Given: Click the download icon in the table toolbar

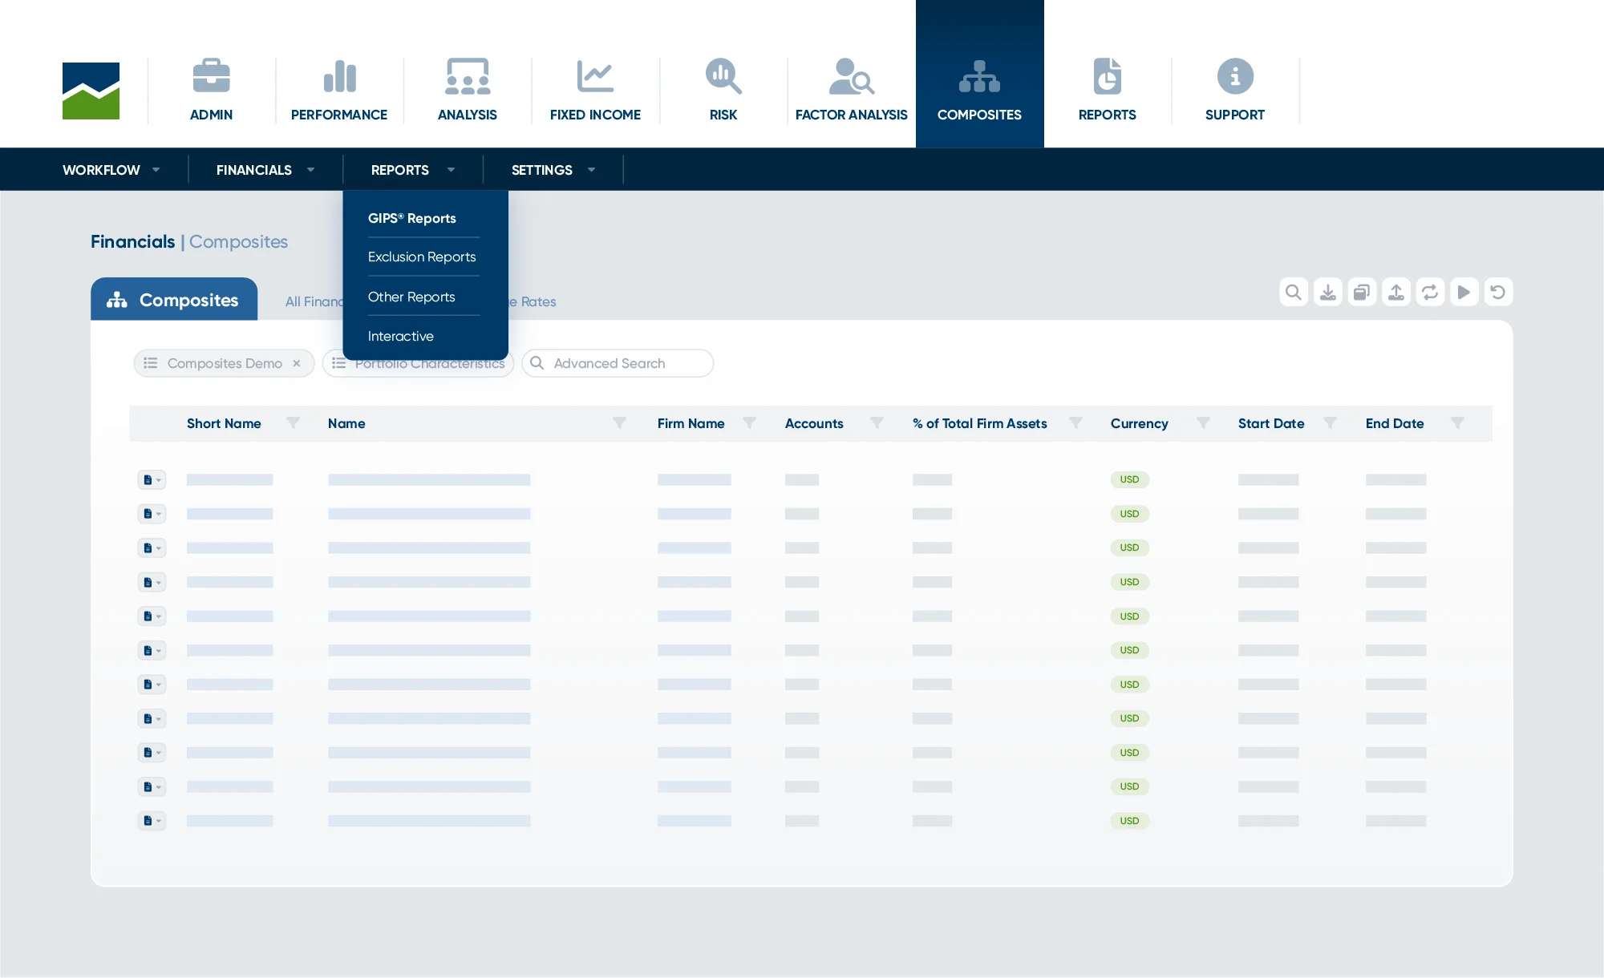Looking at the screenshot, I should (1328, 293).
